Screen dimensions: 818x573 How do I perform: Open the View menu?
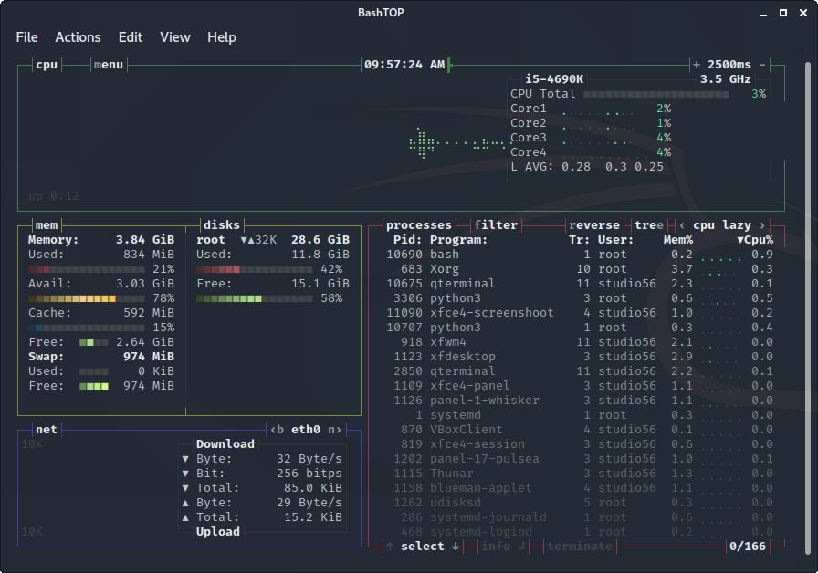(175, 37)
